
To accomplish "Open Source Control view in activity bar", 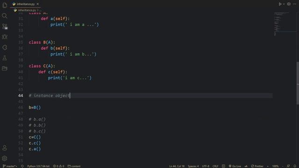I will [x=5, y=26].
